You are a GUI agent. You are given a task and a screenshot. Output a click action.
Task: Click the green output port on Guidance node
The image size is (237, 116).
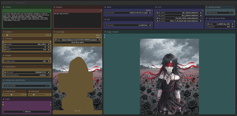50,35
